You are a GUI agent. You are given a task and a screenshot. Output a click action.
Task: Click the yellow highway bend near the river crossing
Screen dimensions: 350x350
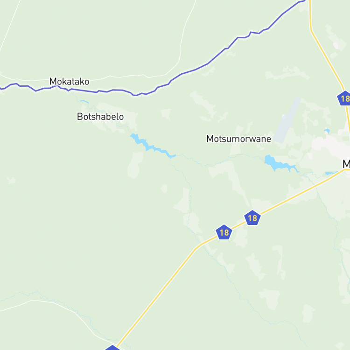point(197,247)
